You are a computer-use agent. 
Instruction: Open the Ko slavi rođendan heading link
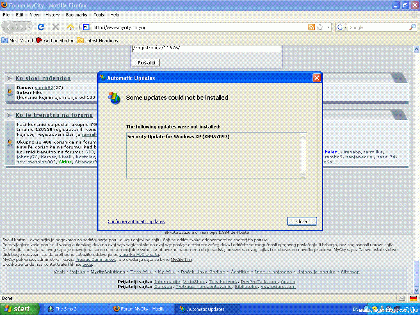click(43, 78)
